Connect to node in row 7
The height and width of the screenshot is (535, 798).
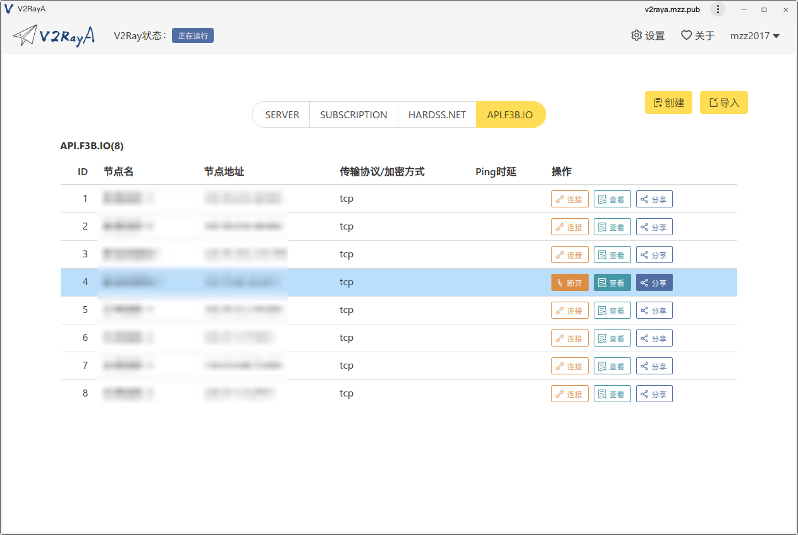pyautogui.click(x=570, y=366)
